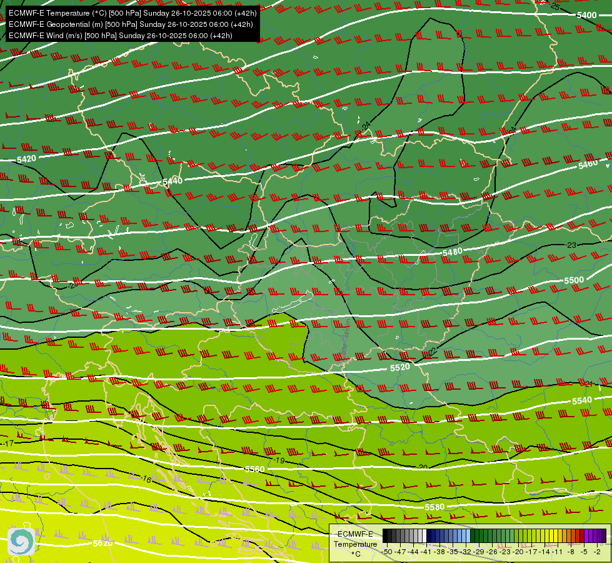The image size is (612, 563).
Task: Select the ECMWF-E Geopotential title line
Action: pyautogui.click(x=131, y=24)
